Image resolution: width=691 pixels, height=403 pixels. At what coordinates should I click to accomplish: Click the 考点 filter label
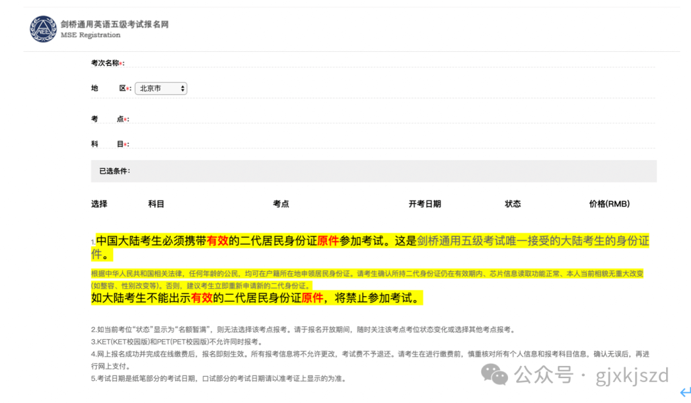coord(110,119)
